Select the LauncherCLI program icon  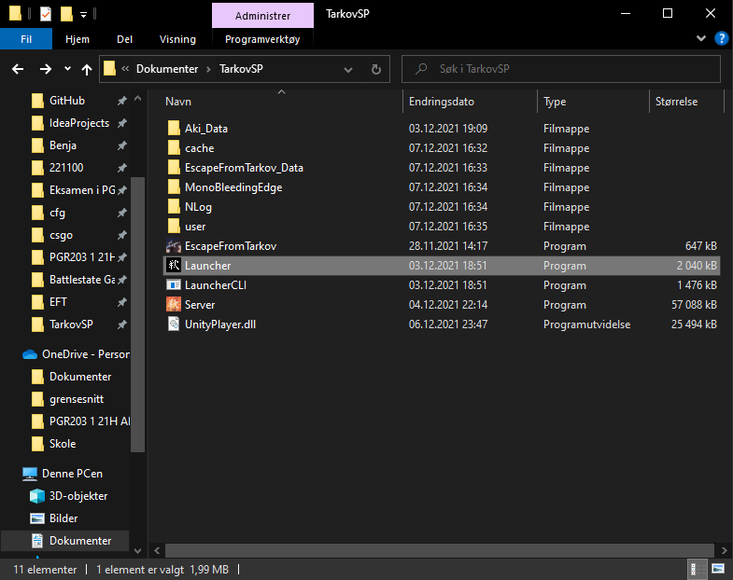click(174, 284)
